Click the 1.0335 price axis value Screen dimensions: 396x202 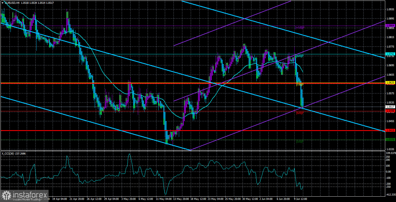pyautogui.click(x=390, y=149)
